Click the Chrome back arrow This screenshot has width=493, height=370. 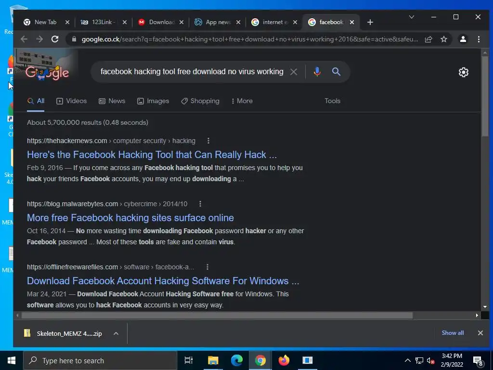24,39
